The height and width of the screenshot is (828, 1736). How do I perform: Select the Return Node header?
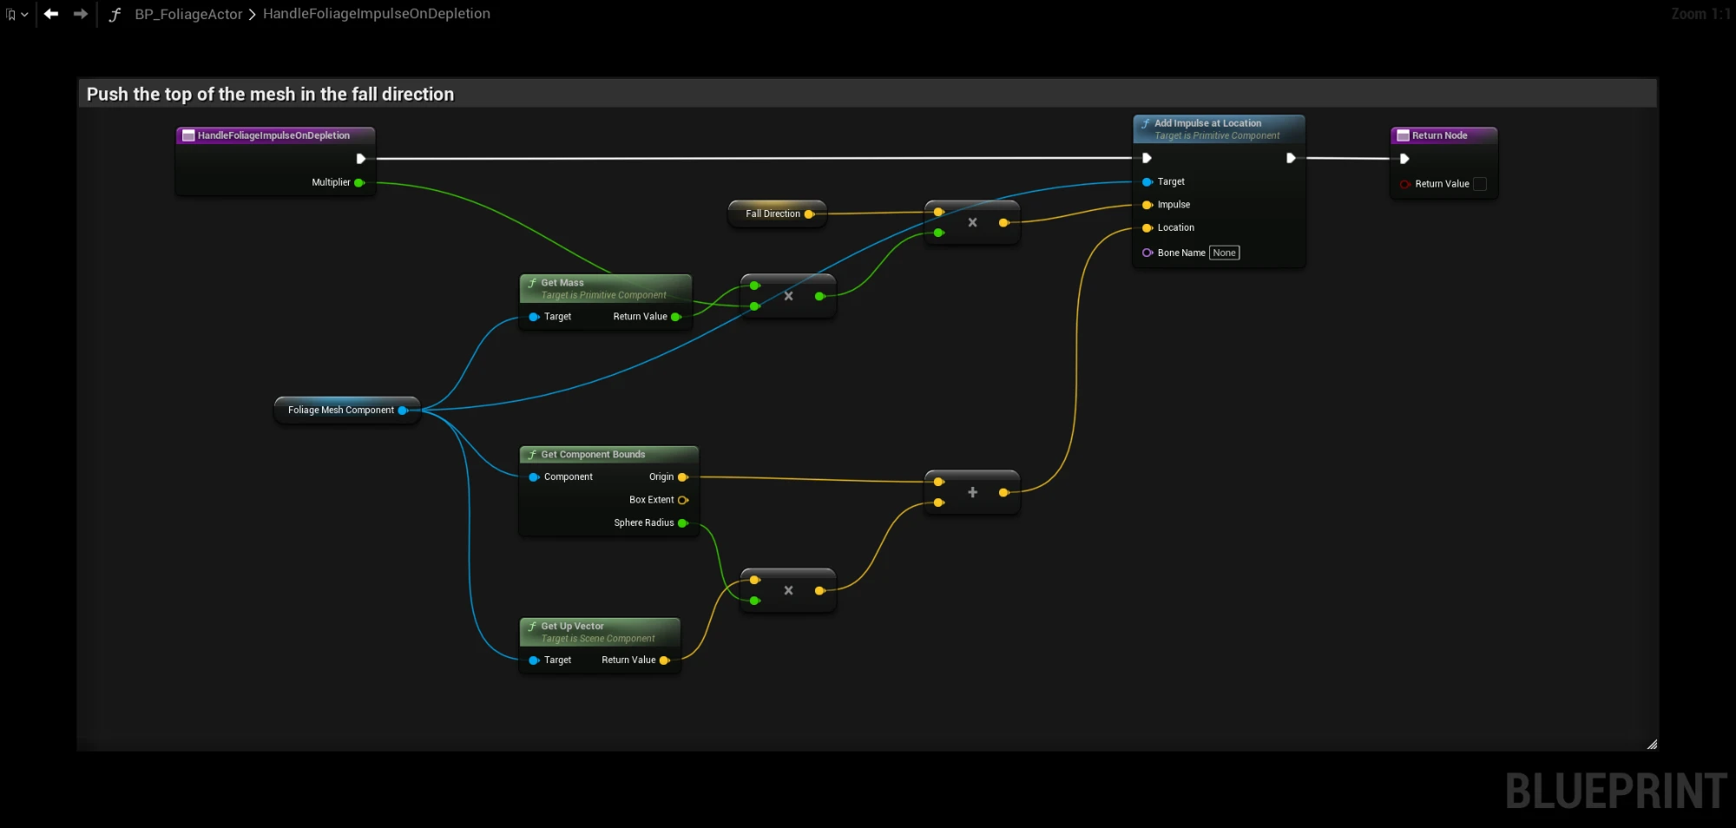(x=1444, y=135)
